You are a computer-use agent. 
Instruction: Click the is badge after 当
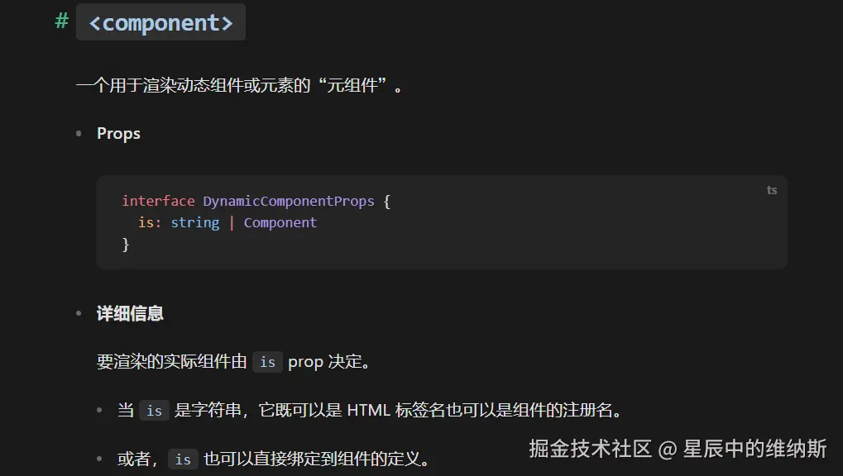(x=154, y=411)
